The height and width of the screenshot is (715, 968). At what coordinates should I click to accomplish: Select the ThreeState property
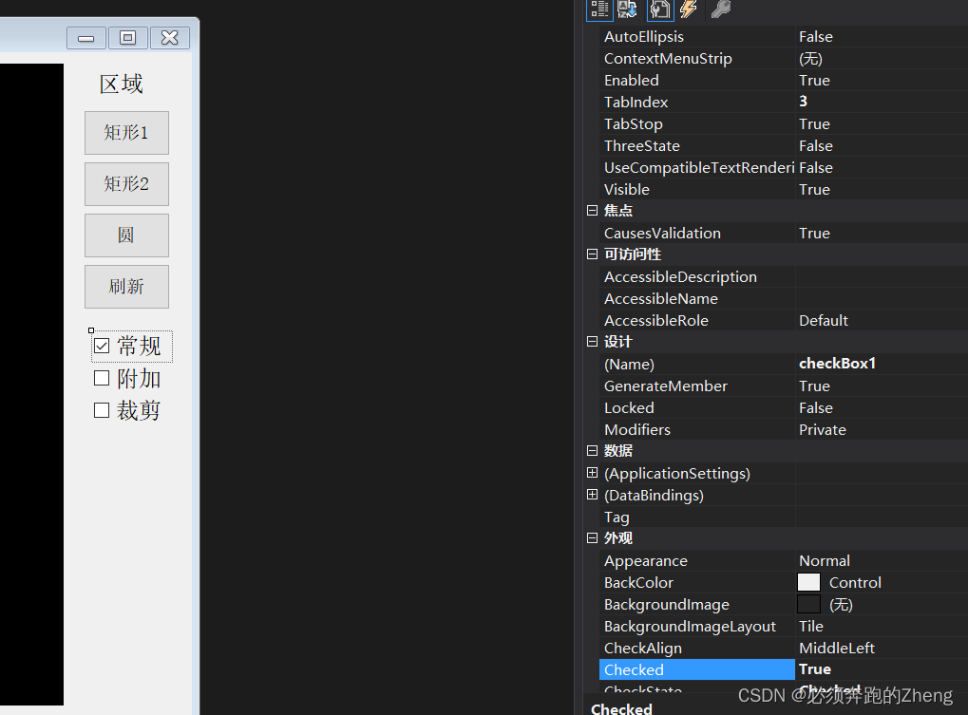point(784,145)
